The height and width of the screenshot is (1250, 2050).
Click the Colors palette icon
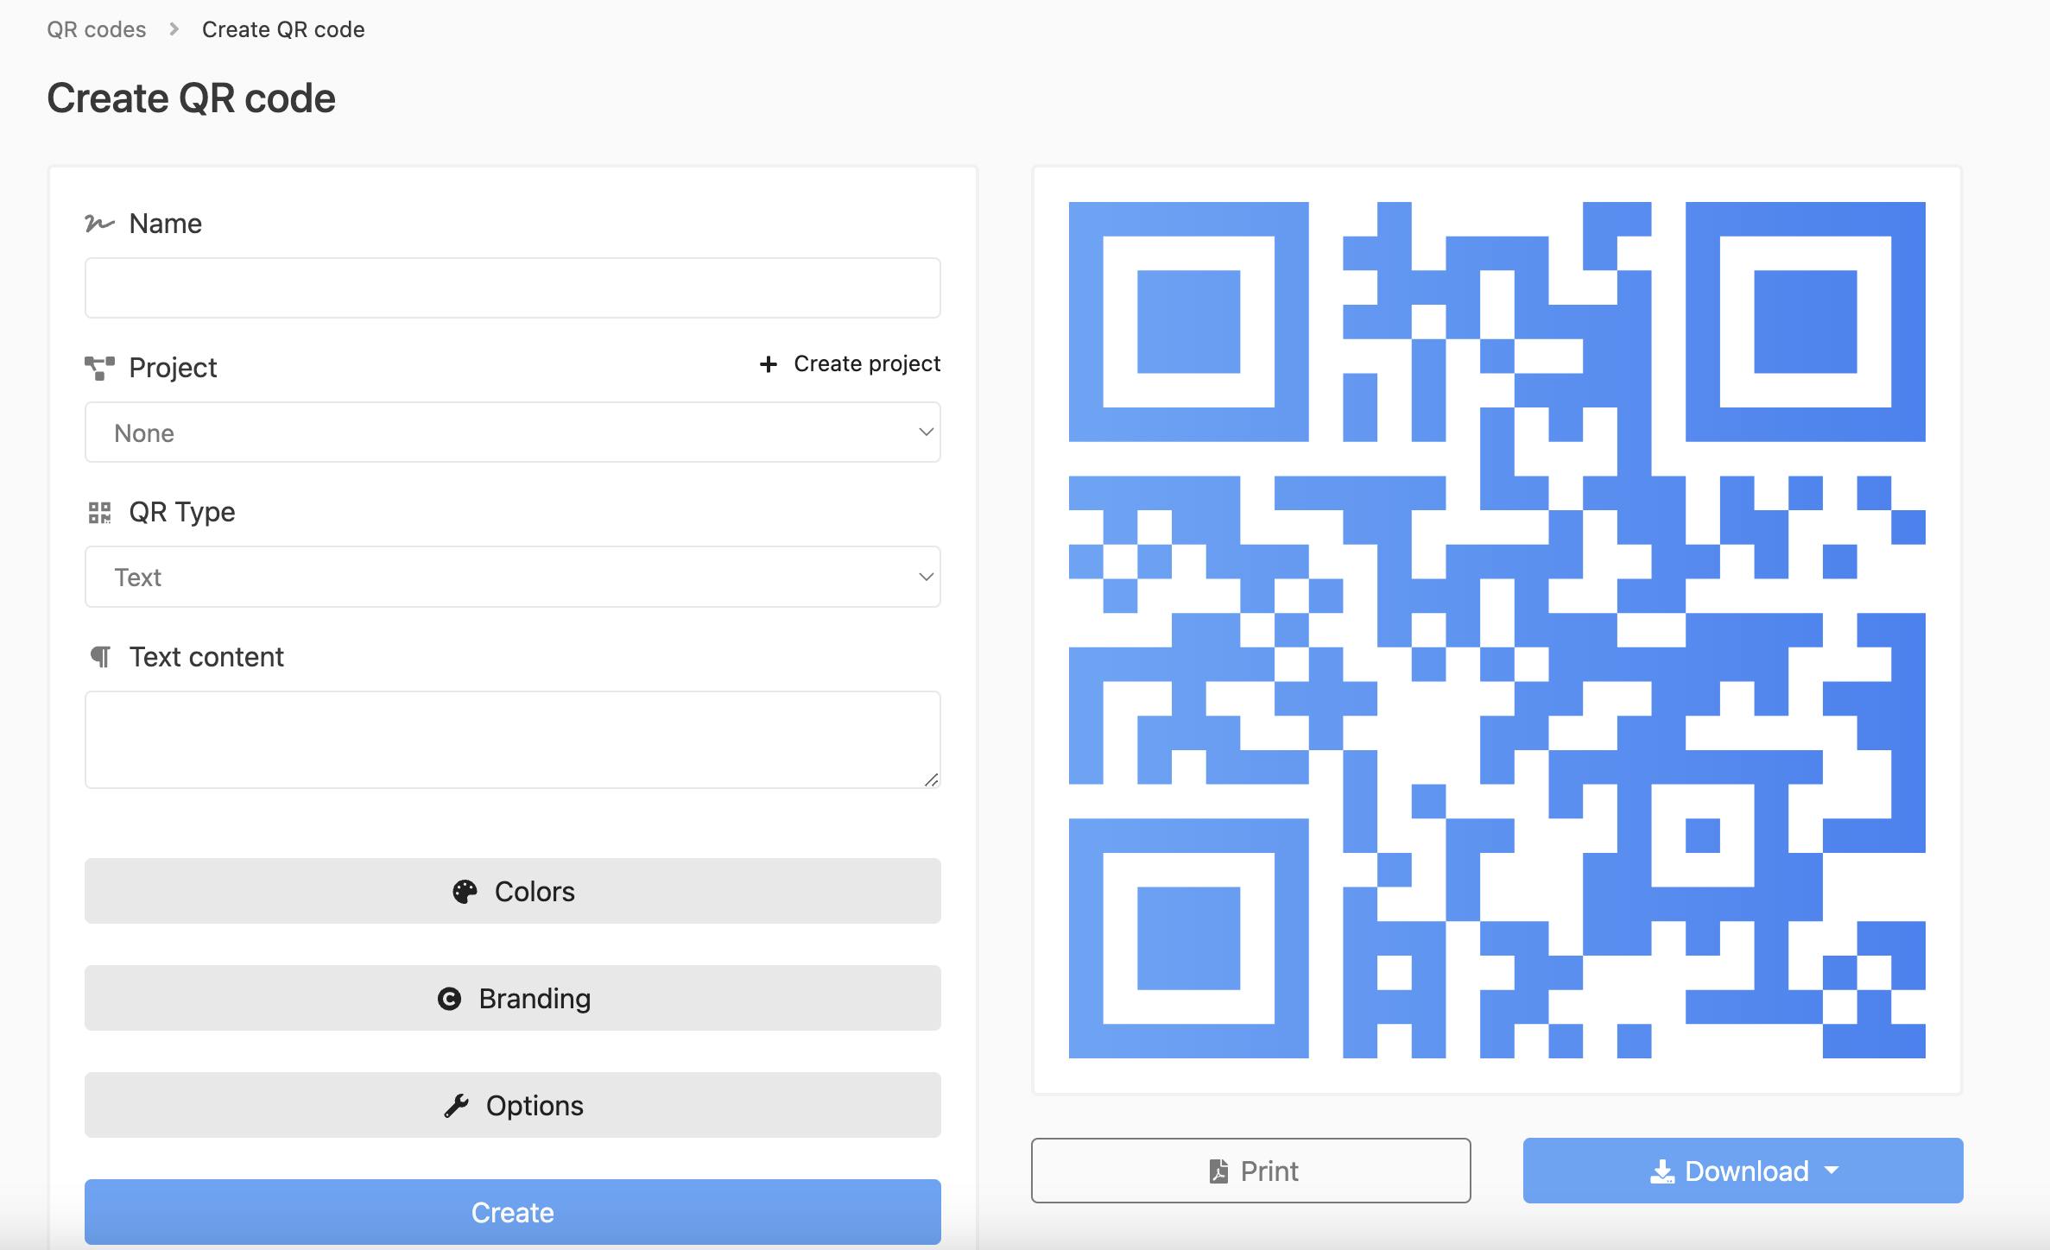point(465,892)
